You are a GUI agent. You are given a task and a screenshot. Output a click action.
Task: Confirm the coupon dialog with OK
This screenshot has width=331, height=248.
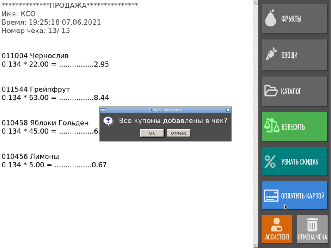(x=152, y=133)
